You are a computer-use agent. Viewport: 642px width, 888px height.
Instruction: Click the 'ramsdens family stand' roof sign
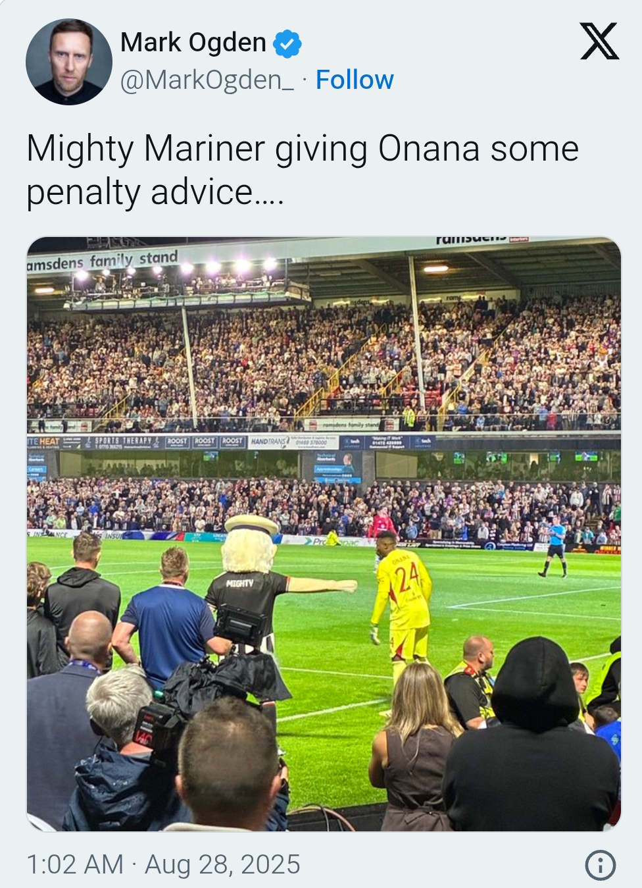coord(103,261)
